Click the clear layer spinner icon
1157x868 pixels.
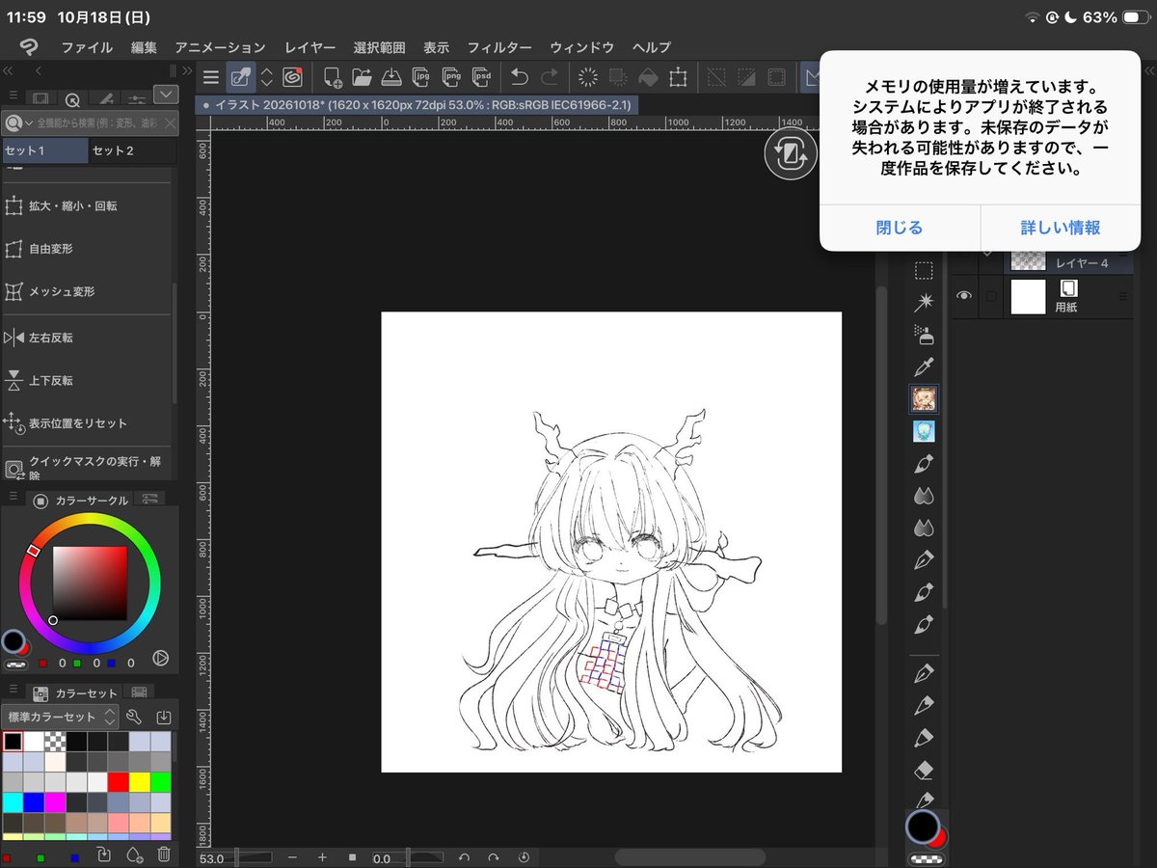click(587, 77)
